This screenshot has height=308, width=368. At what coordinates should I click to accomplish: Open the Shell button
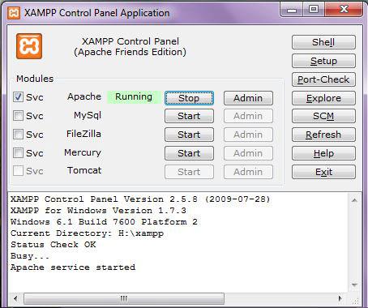[323, 42]
